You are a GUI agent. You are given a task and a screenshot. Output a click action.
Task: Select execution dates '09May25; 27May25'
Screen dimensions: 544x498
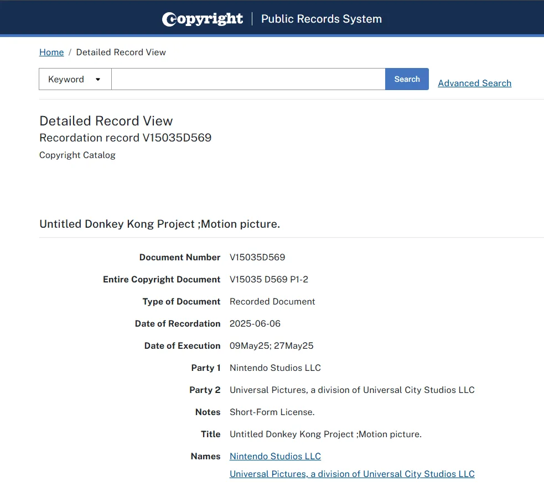click(271, 346)
